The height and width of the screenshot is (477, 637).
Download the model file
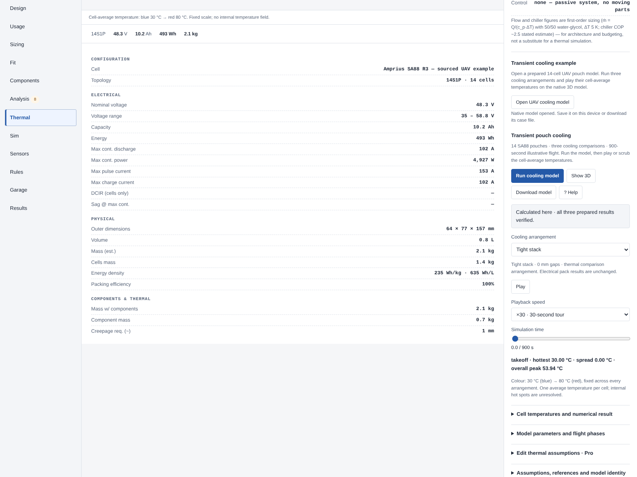pyautogui.click(x=533, y=192)
